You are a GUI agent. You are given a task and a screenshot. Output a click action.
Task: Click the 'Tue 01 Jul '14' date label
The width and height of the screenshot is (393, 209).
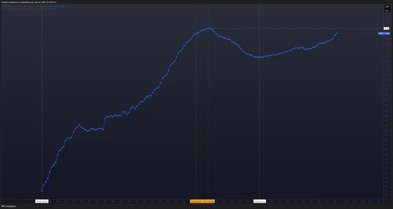(x=259, y=202)
